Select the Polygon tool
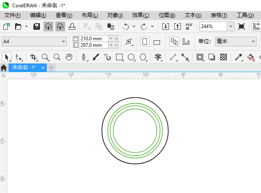Viewport: 261px width, 193px height. [x=143, y=57]
